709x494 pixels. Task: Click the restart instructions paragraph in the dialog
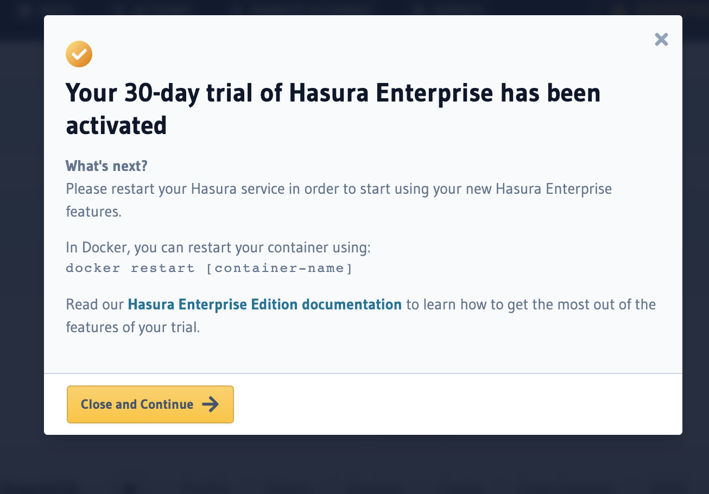[x=338, y=200]
